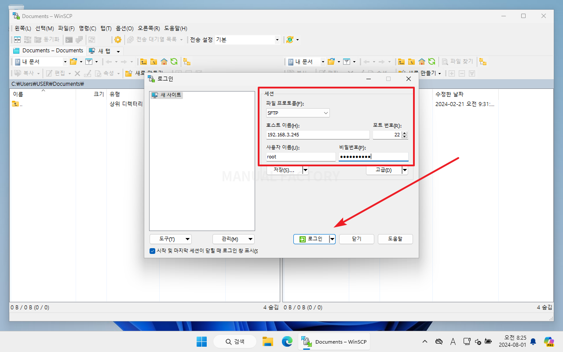Image resolution: width=563 pixels, height=352 pixels.
Task: Select the '..' parent folder row in left panel
Action: [18, 104]
